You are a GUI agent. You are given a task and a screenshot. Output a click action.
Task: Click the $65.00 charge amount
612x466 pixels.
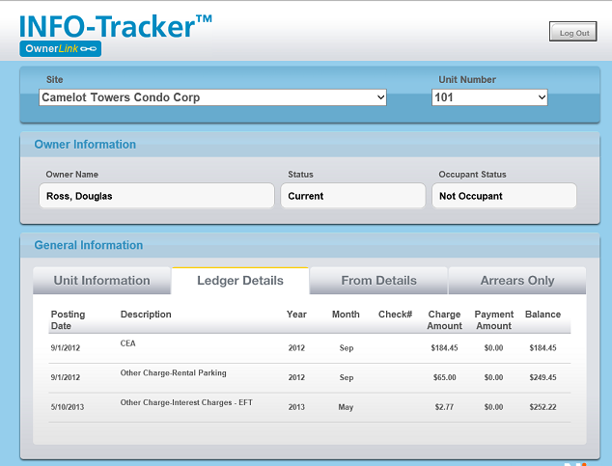coord(445,377)
